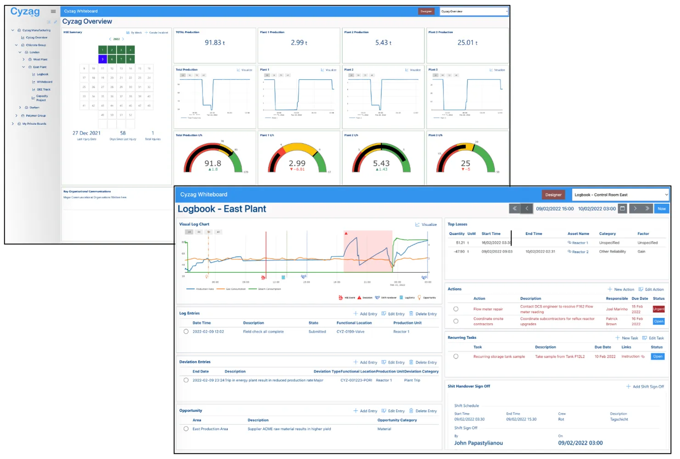Viewport: 680px width, 459px height.
Task: Collapse the Cyzag Manufacturing tree node
Action: click(x=12, y=30)
